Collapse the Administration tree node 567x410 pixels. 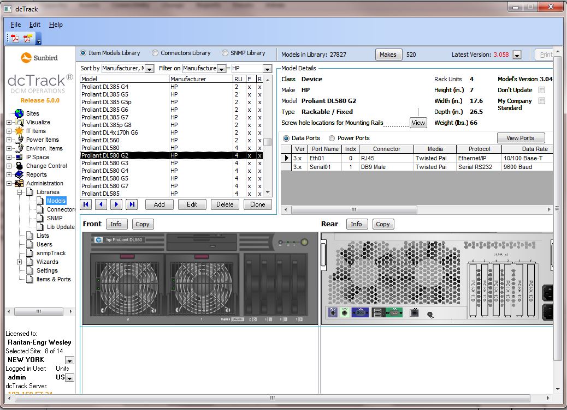coord(9,183)
